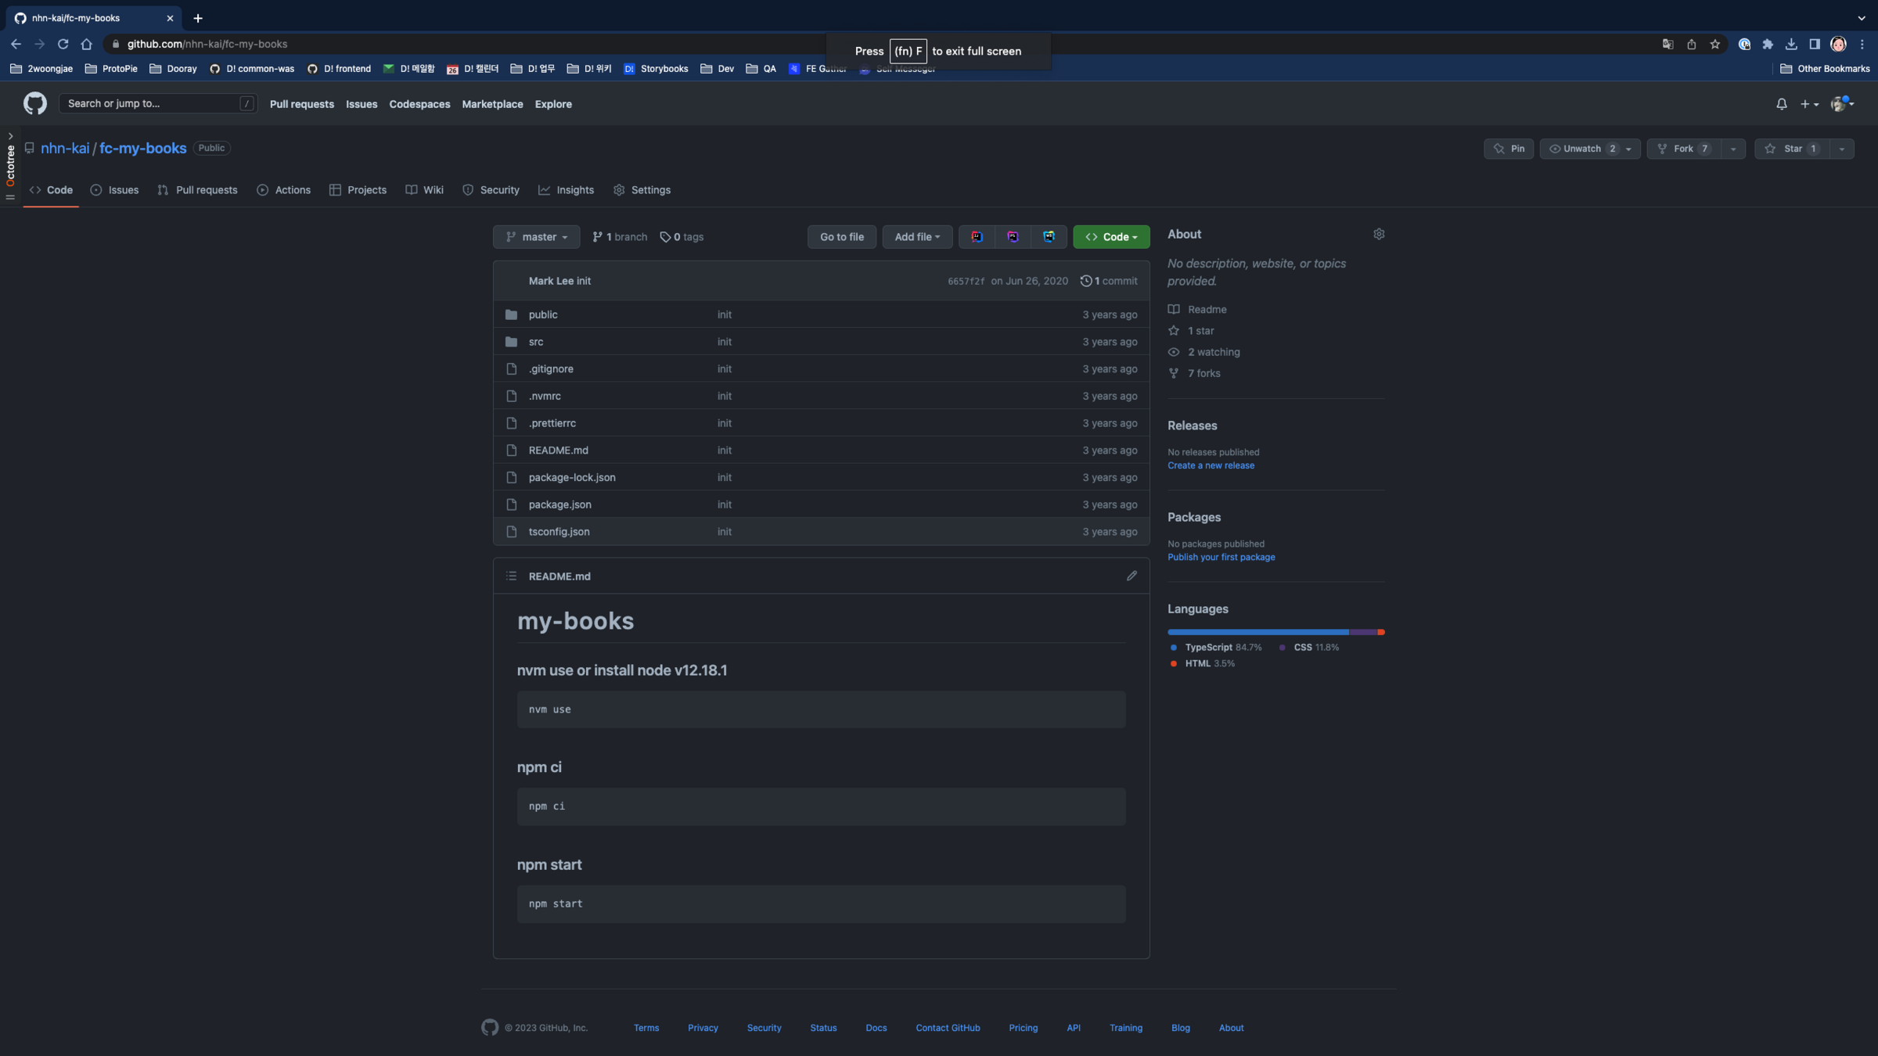The image size is (1878, 1056).
Task: Toggle the Unwatch button
Action: coord(1581,149)
